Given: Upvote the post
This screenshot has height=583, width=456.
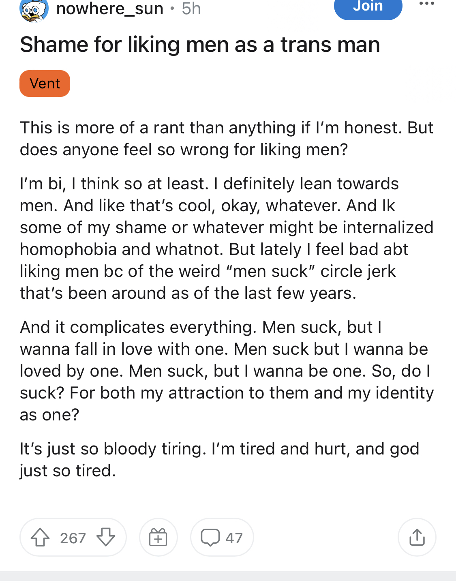Looking at the screenshot, I should pyautogui.click(x=40, y=538).
